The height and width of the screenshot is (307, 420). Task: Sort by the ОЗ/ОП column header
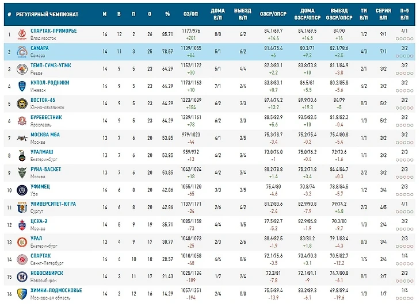[190, 13]
